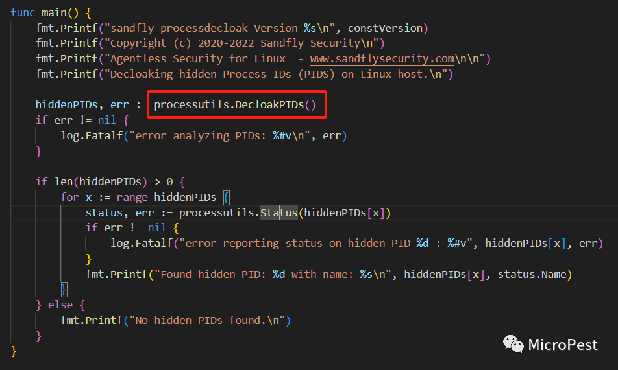
Task: Click the "Agentless Security for Linux" text
Action: [x=197, y=59]
